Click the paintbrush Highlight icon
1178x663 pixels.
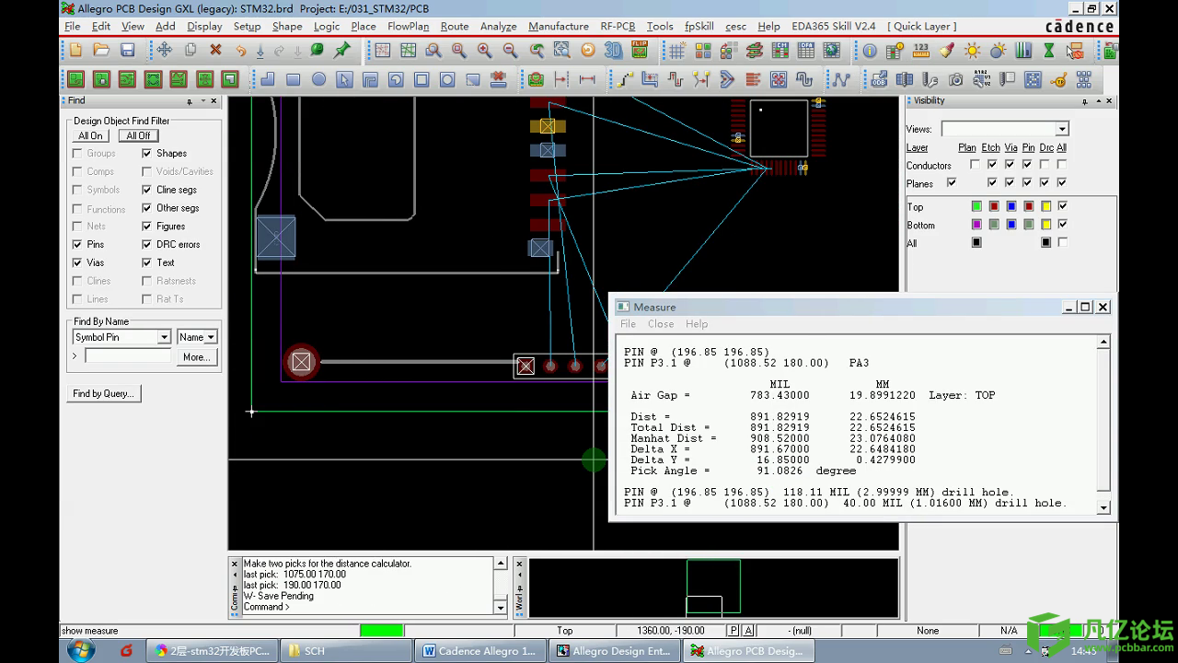[946, 51]
